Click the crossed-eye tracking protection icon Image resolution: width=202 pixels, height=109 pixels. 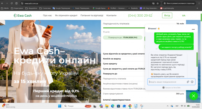point(153,3)
